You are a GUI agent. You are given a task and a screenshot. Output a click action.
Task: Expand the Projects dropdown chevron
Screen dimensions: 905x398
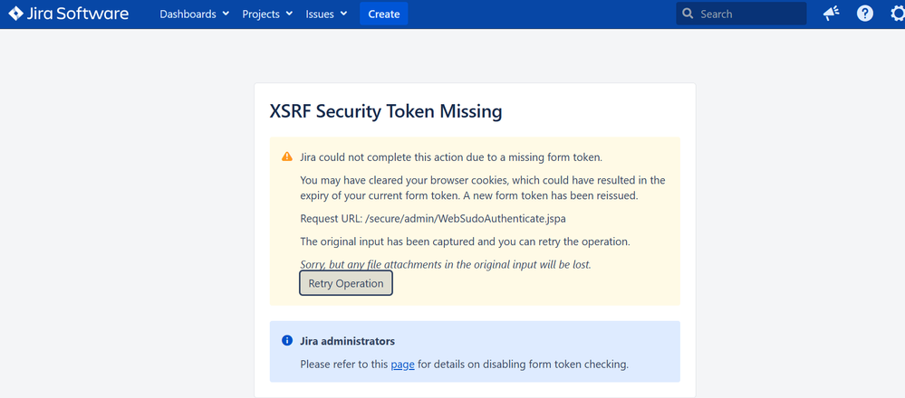[x=289, y=14]
